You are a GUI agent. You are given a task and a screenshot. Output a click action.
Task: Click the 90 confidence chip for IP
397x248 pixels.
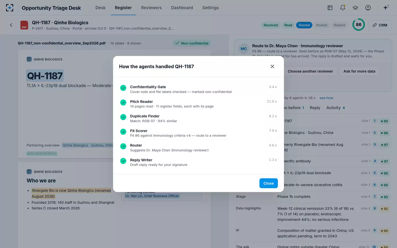click(384, 231)
